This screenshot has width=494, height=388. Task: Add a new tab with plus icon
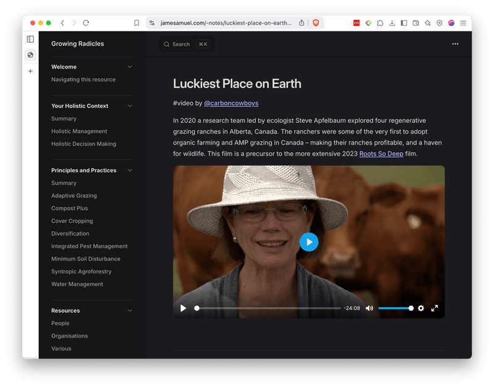30,71
